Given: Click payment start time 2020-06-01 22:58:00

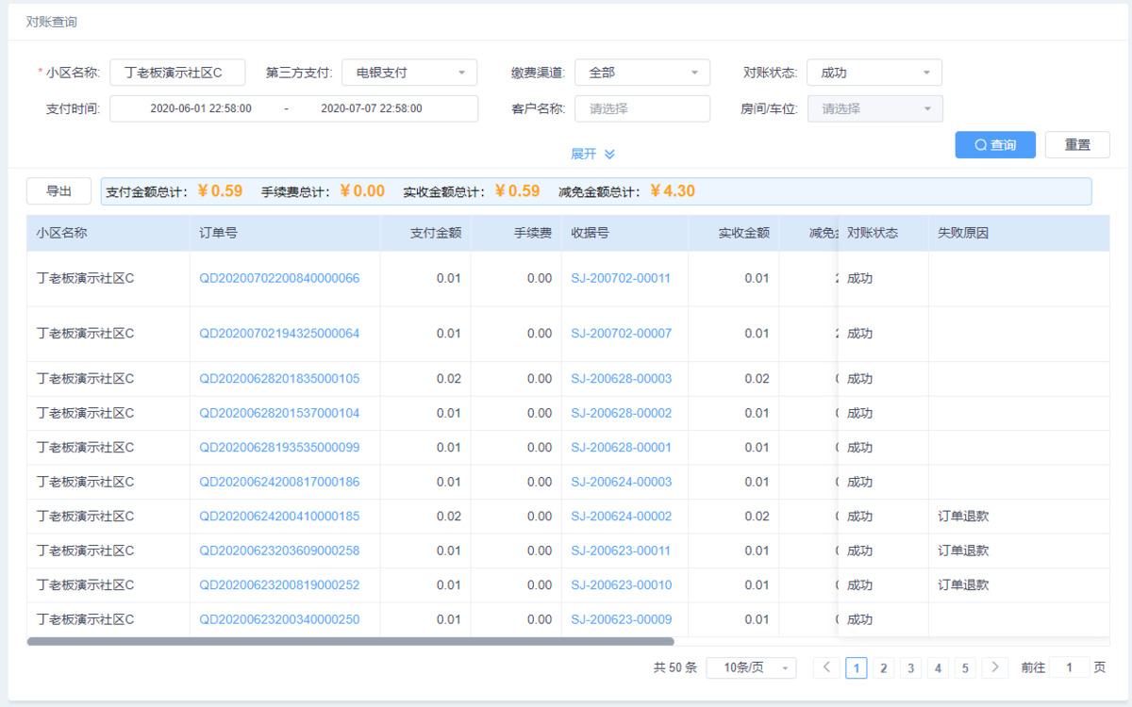Looking at the screenshot, I should (201, 108).
